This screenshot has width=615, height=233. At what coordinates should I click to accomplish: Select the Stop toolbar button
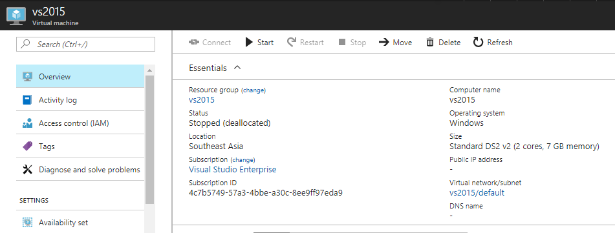pyautogui.click(x=352, y=43)
